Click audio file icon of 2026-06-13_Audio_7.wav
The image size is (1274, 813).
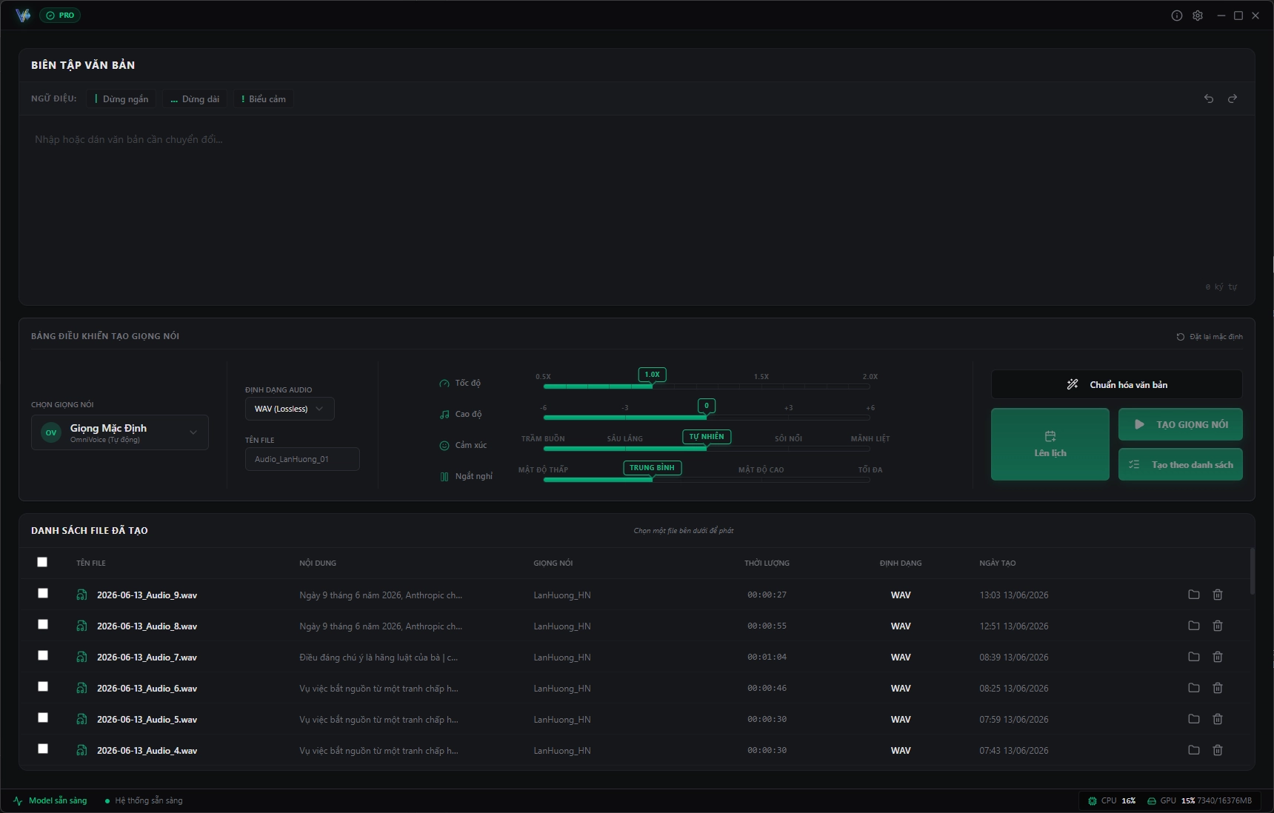(81, 657)
